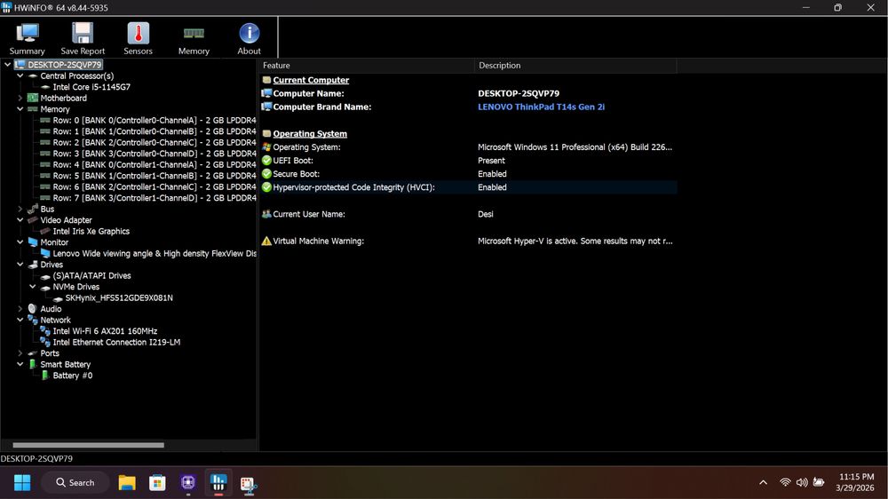This screenshot has width=888, height=499.
Task: Expand the Audio node
Action: pyautogui.click(x=20, y=309)
